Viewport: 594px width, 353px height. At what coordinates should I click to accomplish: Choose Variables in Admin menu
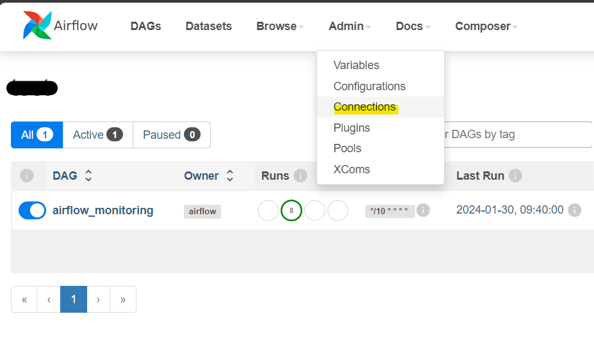(x=356, y=65)
